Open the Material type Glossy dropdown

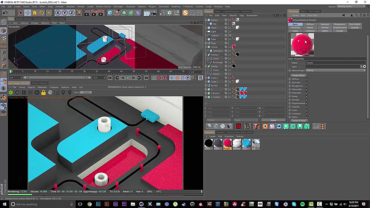click(335, 70)
